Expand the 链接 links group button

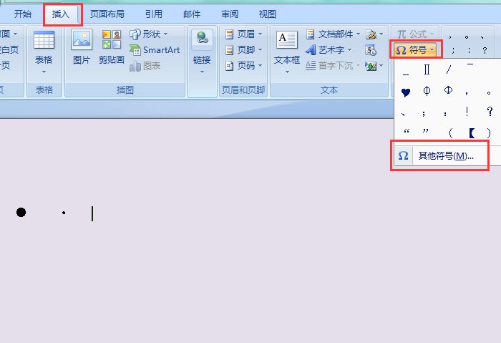[x=202, y=52]
